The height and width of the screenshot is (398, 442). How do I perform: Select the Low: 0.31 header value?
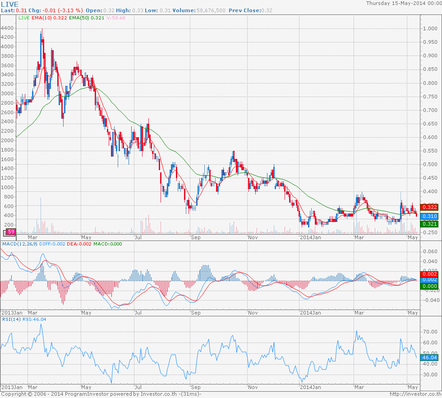pyautogui.click(x=157, y=10)
